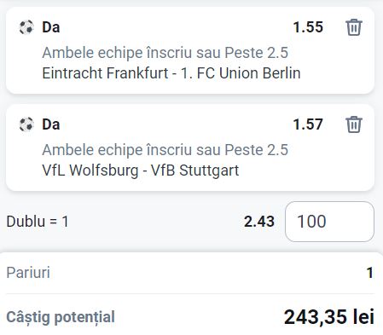Viewport: 383px width, 335px height.
Task: Click the Da selection in Frankfurt card
Action: [51, 27]
